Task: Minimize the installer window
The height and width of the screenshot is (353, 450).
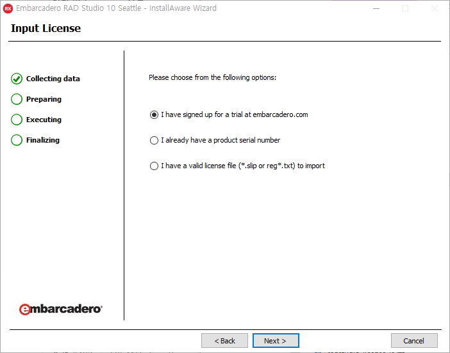Action: (375, 8)
